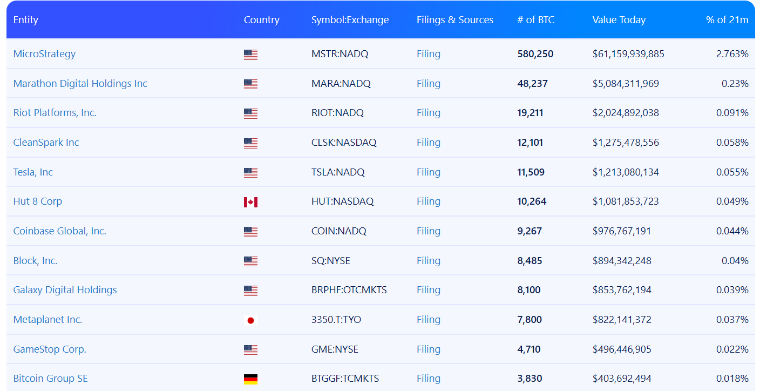Open the Filing link for CLSK:NASDAQ
The height and width of the screenshot is (391, 760).
pos(429,143)
